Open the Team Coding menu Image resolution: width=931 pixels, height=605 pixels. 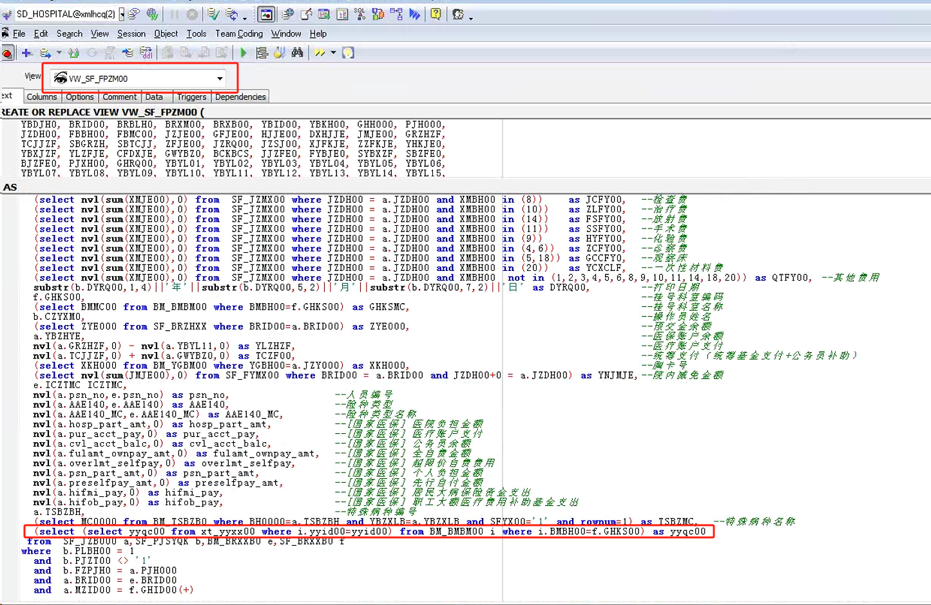[x=238, y=33]
